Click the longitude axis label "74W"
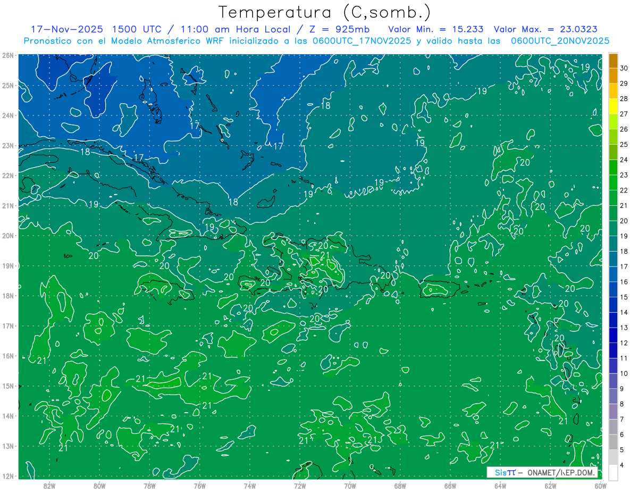 [x=250, y=486]
